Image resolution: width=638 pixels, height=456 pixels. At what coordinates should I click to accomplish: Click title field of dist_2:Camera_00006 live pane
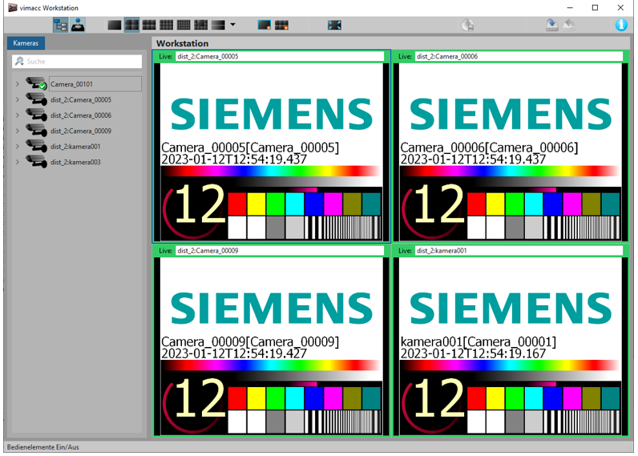(519, 57)
